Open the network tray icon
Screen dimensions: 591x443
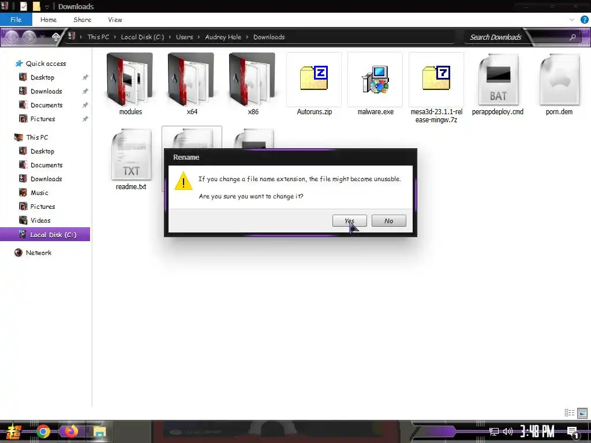click(x=494, y=431)
